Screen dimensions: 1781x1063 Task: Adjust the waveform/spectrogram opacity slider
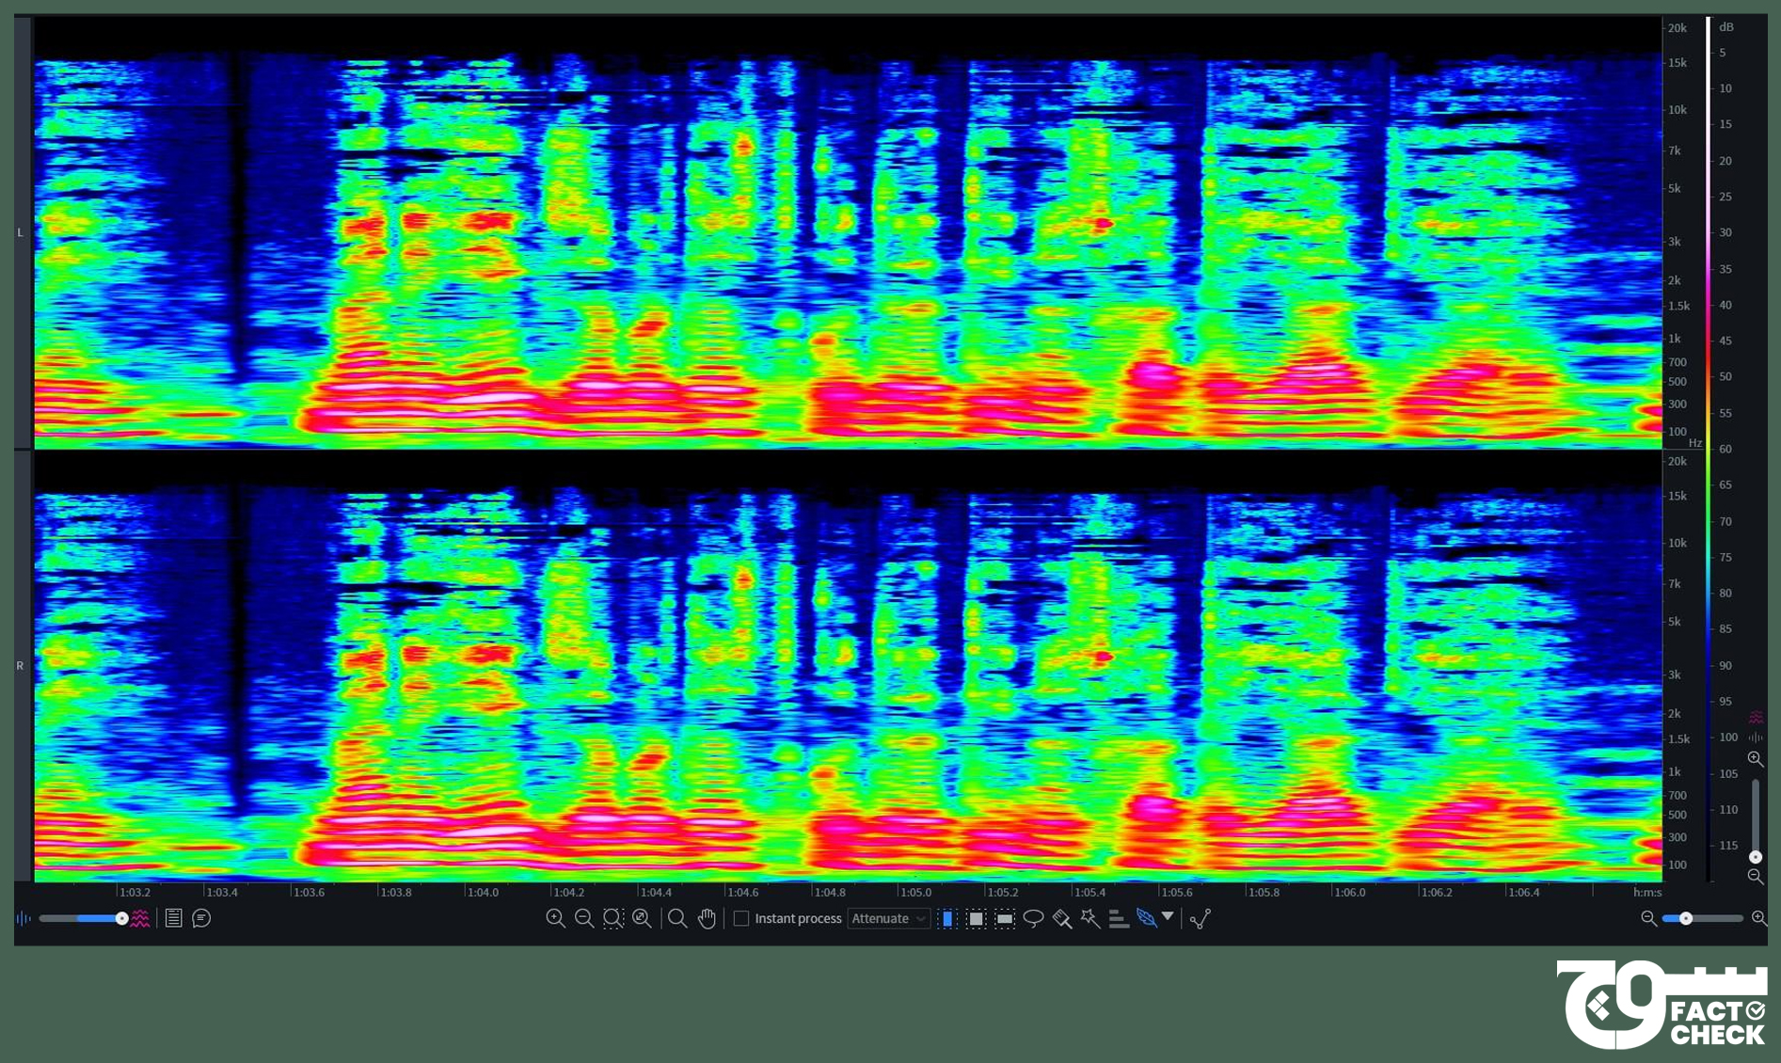(x=121, y=918)
